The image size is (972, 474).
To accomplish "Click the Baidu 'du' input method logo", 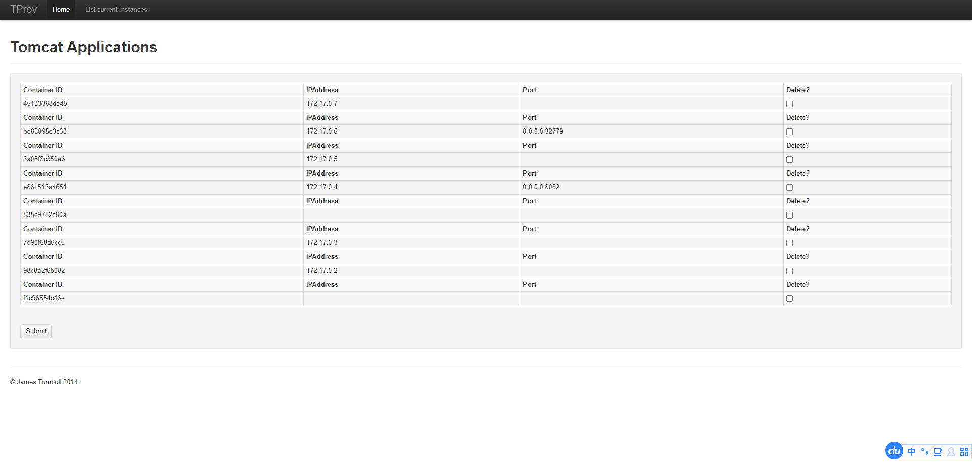I will [x=894, y=451].
